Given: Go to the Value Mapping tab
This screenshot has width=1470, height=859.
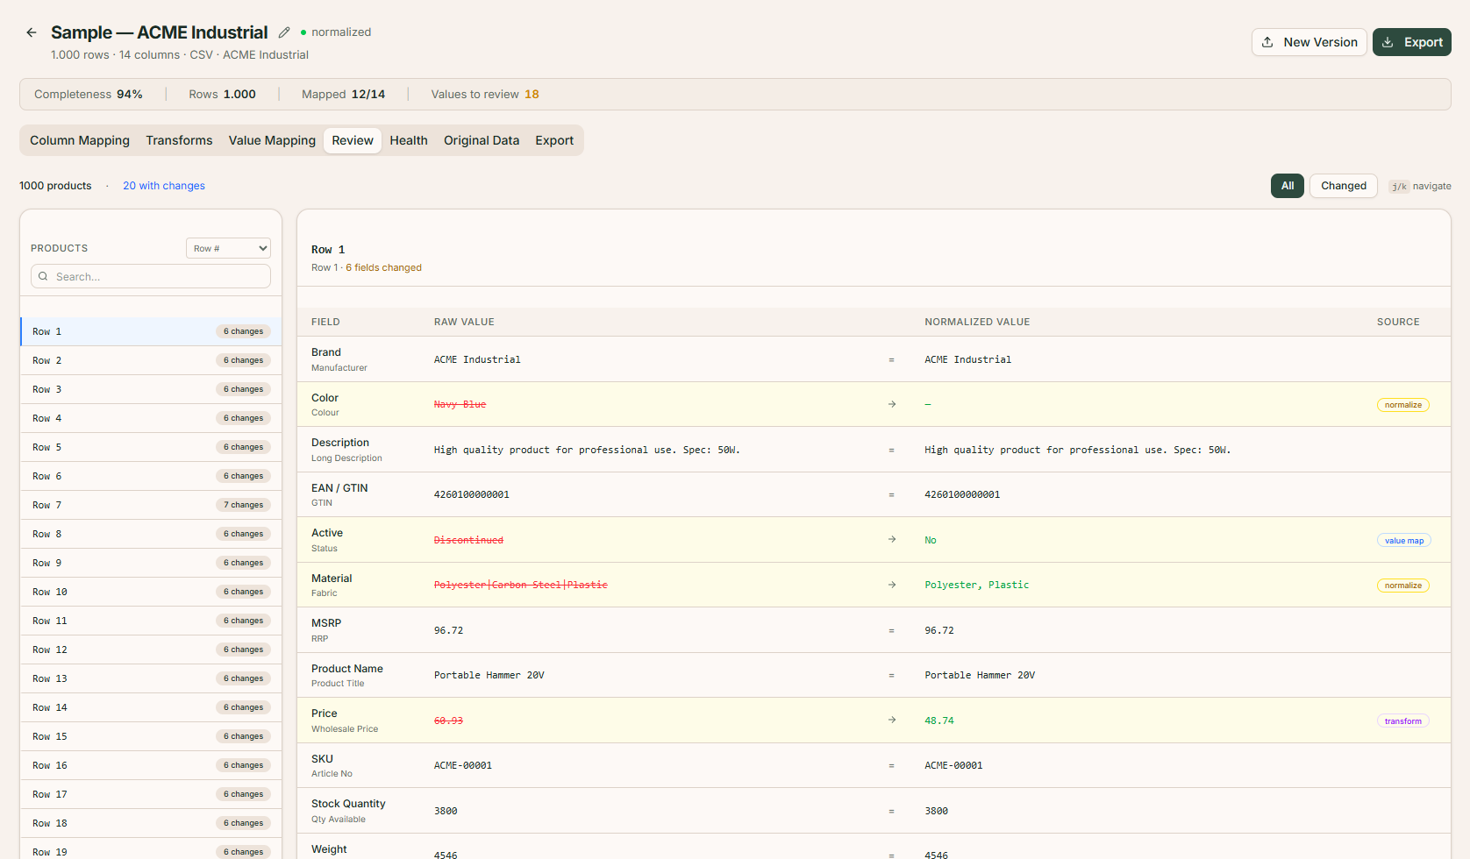Looking at the screenshot, I should click(272, 140).
